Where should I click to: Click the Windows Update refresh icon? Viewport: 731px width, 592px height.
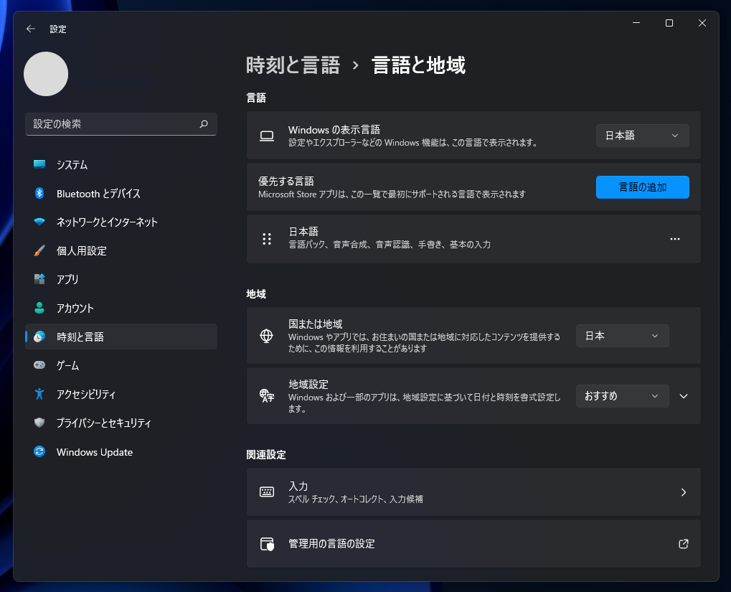tap(39, 451)
